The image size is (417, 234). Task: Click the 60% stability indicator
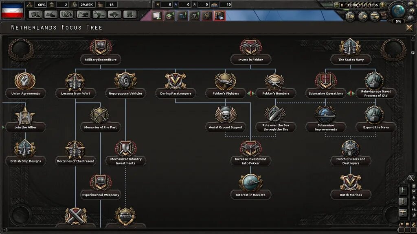(36, 4)
